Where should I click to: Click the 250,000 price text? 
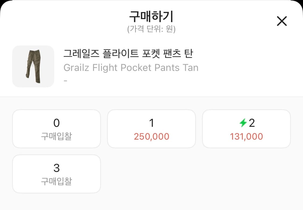(x=151, y=137)
